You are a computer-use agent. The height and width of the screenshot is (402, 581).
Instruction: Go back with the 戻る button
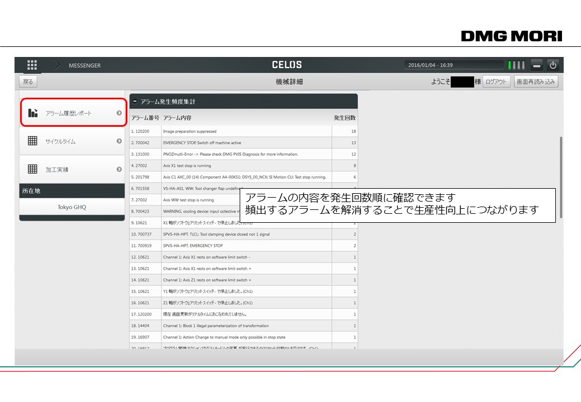[x=28, y=82]
